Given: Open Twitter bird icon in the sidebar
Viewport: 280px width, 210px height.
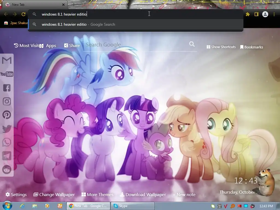Looking at the screenshot, I should click(7, 129).
